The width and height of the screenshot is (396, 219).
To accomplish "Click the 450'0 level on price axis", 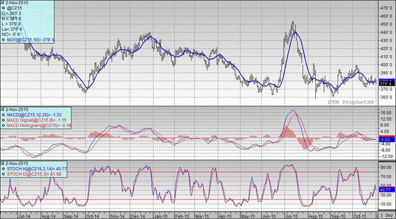I will point(387,25).
